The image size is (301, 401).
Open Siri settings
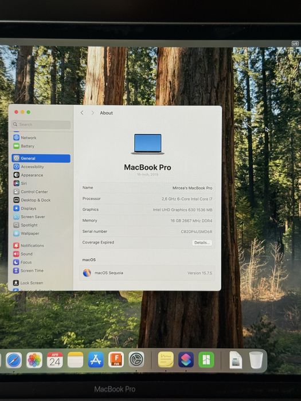[x=20, y=183]
